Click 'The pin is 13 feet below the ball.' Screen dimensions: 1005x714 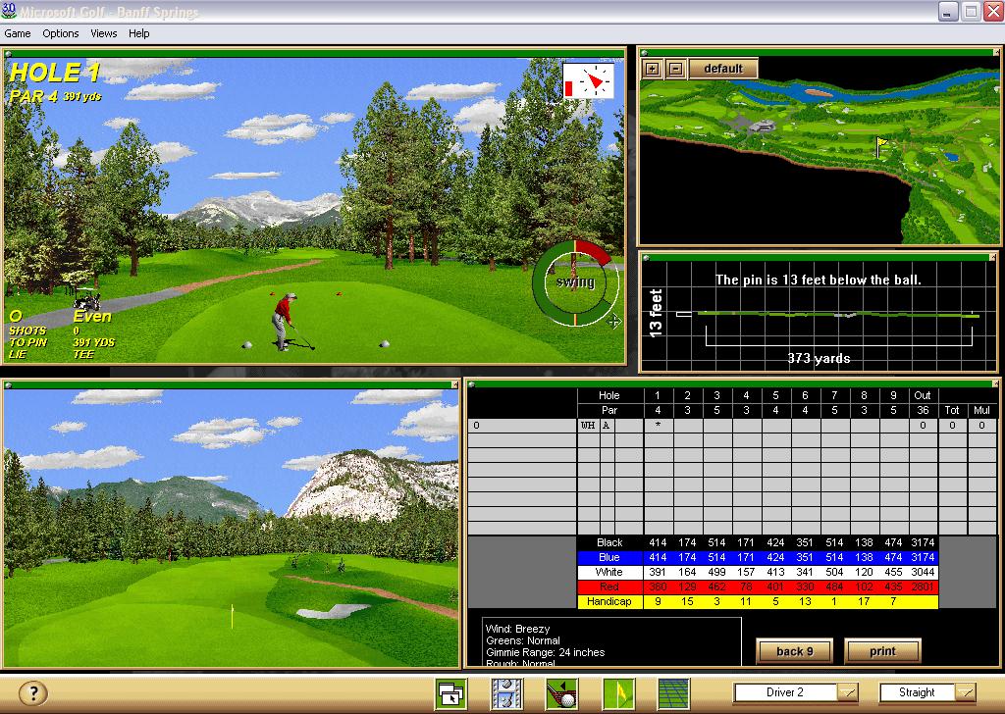818,280
